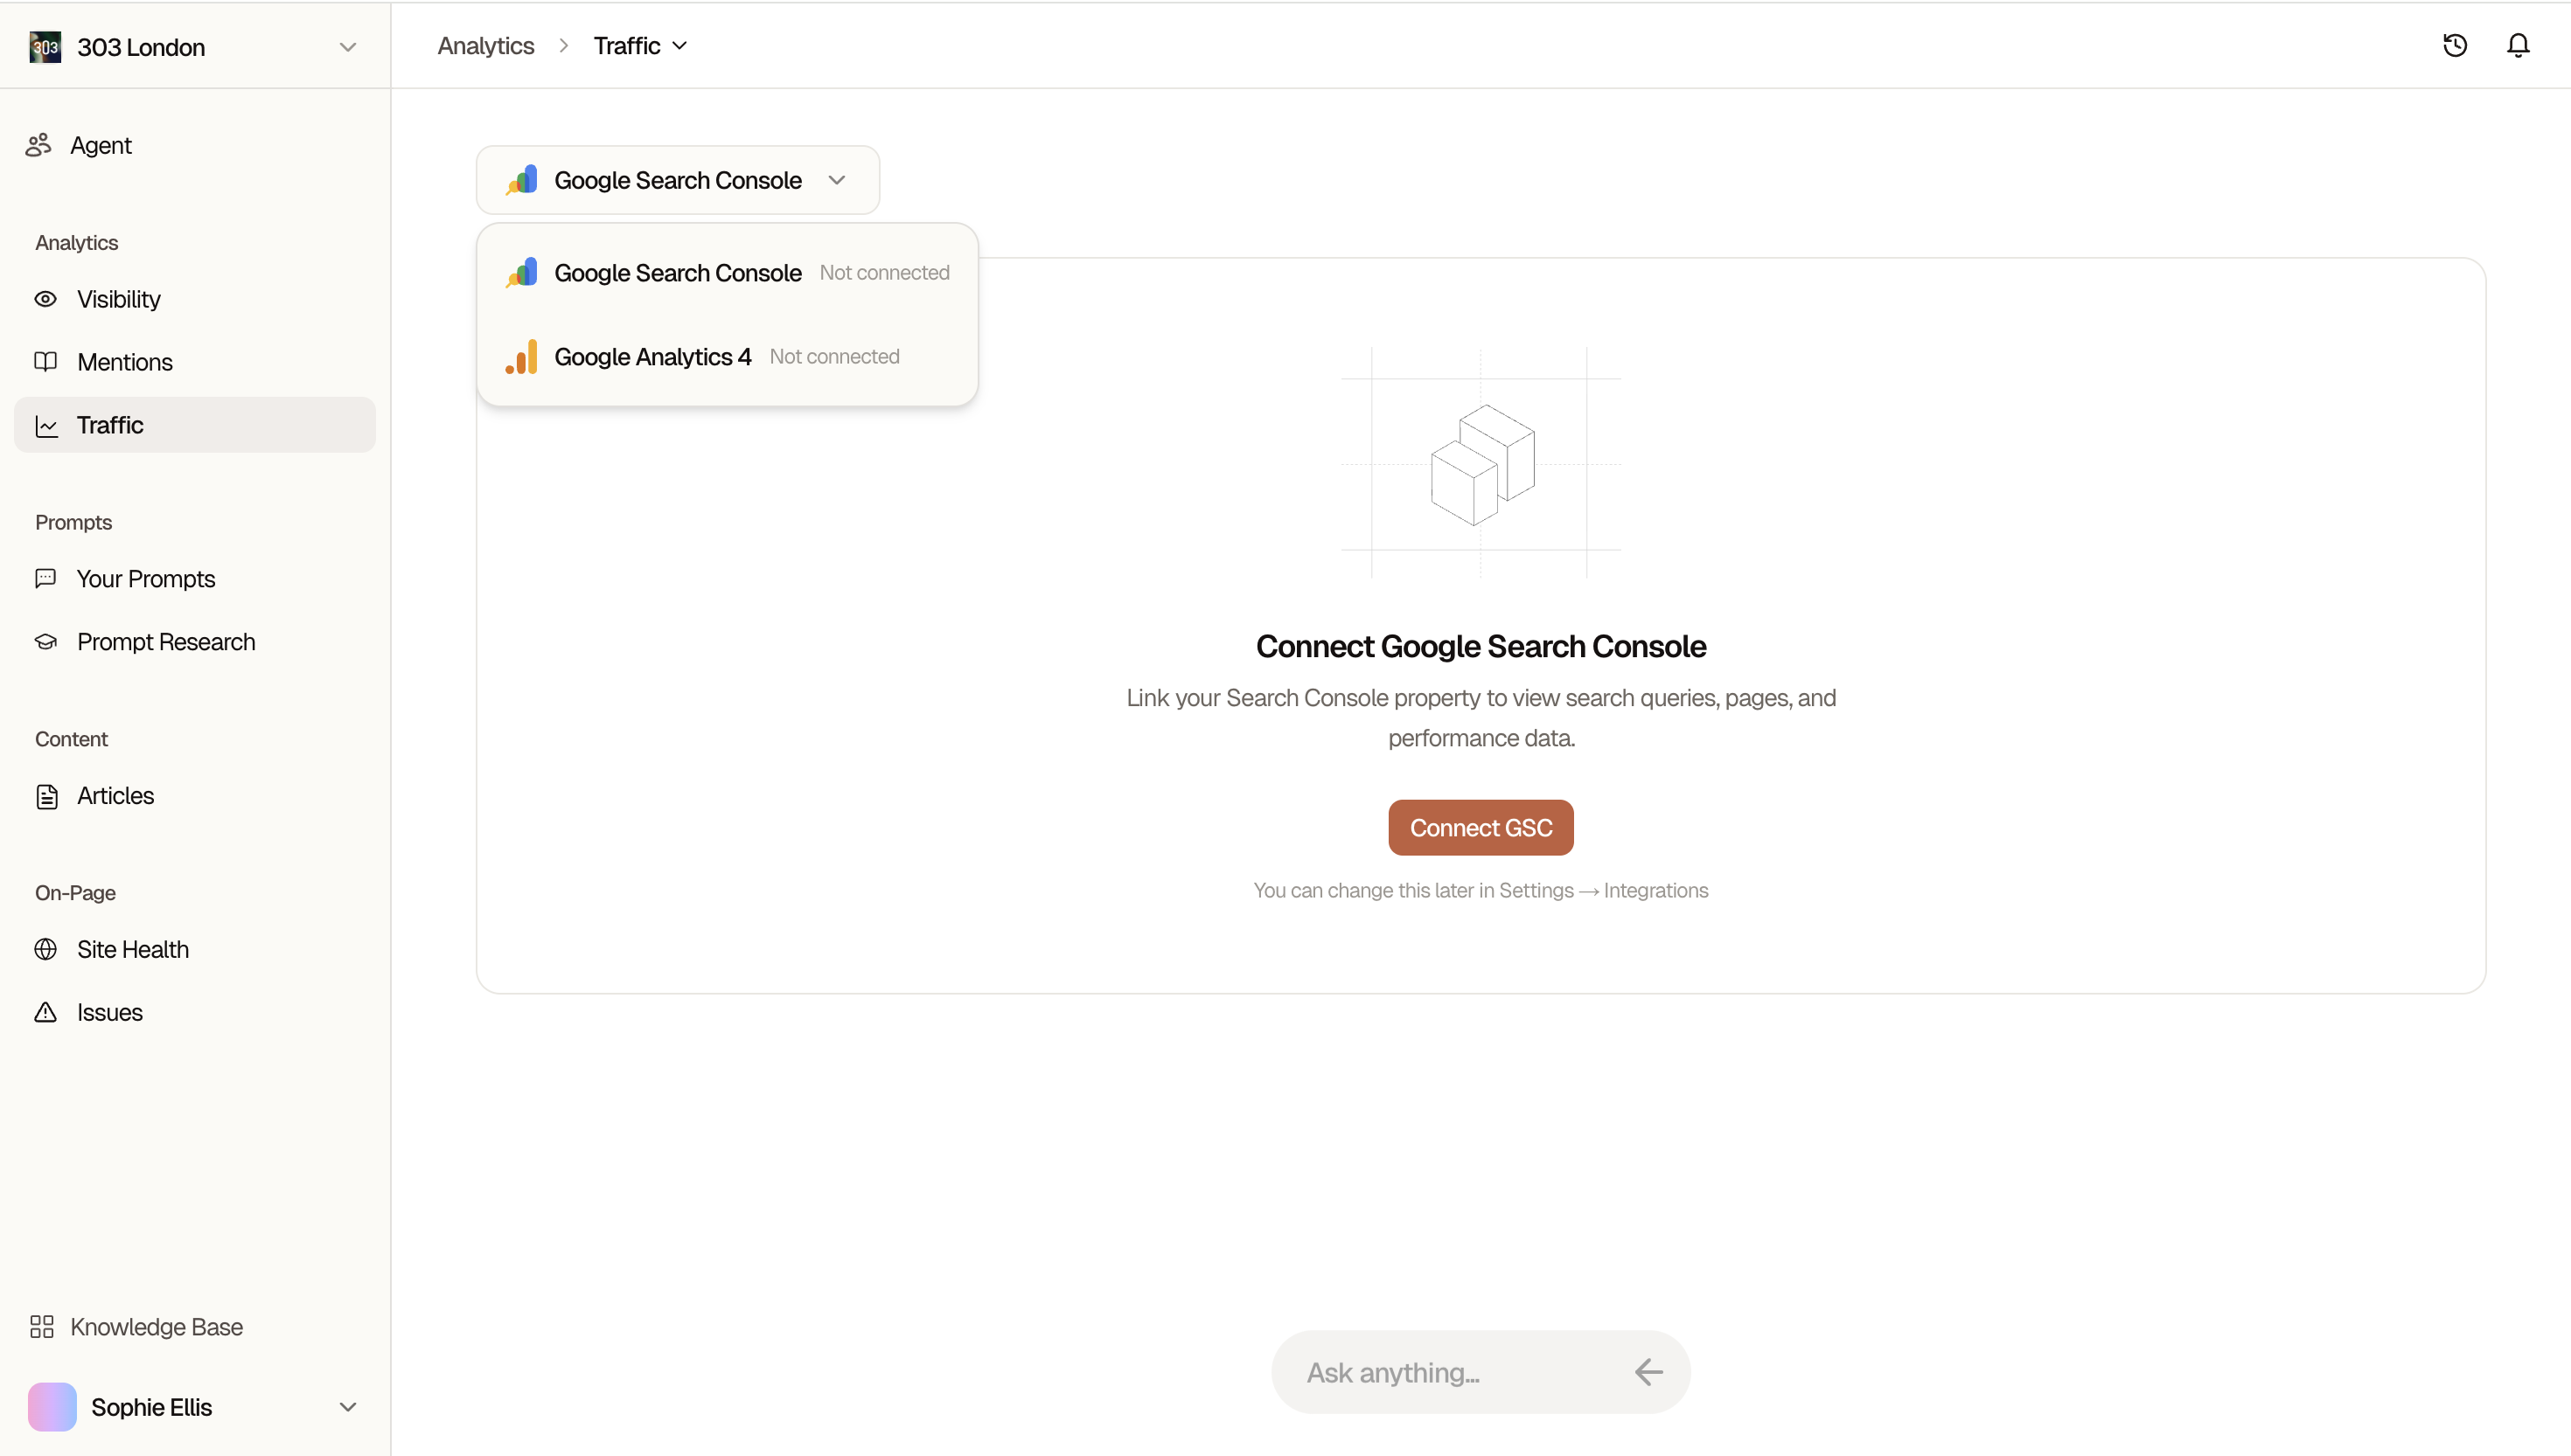Expand the Sophie Ellis account menu
2571x1456 pixels.
[x=347, y=1406]
